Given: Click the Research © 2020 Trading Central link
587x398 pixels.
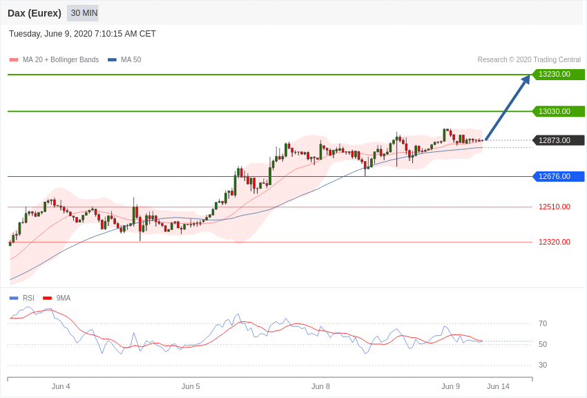Looking at the screenshot, I should [x=529, y=59].
